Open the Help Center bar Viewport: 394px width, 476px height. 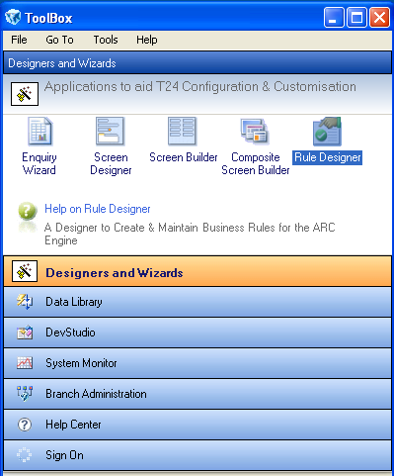click(197, 425)
